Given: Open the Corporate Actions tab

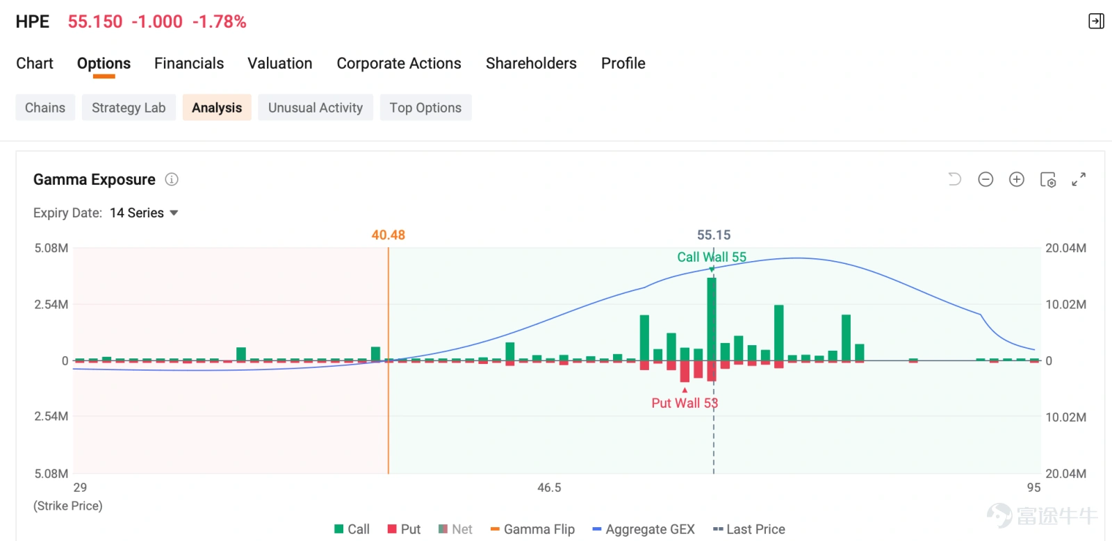Looking at the screenshot, I should (x=399, y=63).
